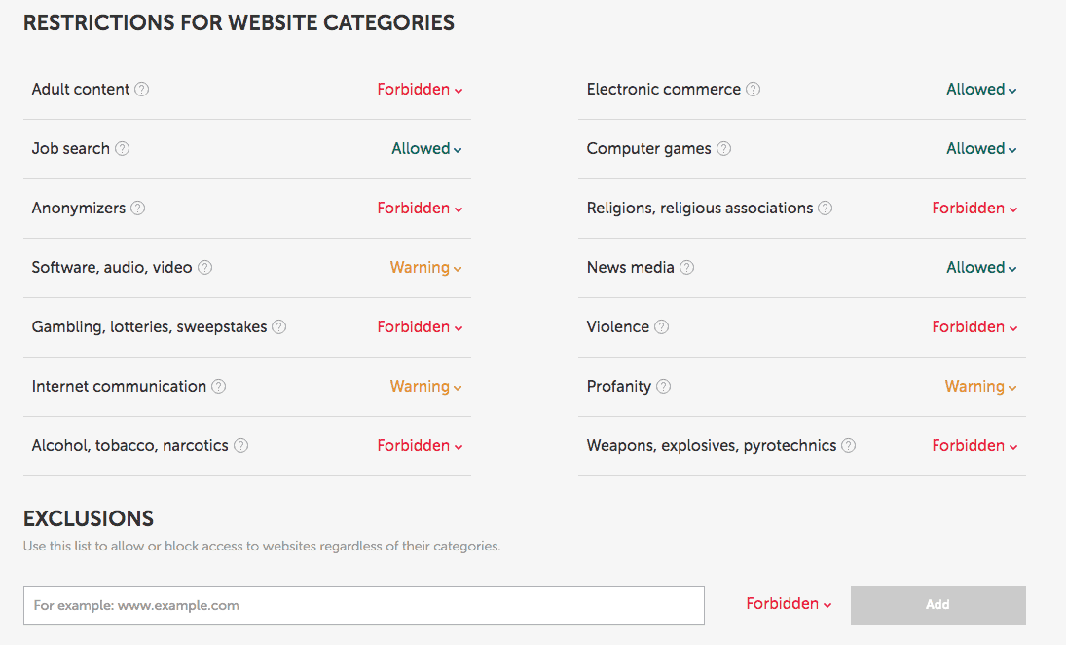Click the Electronic commerce help icon
Image resolution: width=1066 pixels, height=645 pixels.
click(x=753, y=89)
